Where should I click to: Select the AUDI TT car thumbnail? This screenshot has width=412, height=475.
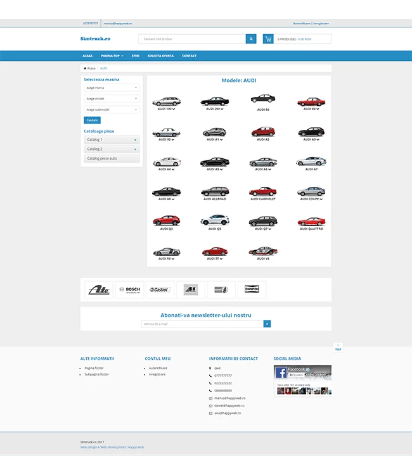215,251
